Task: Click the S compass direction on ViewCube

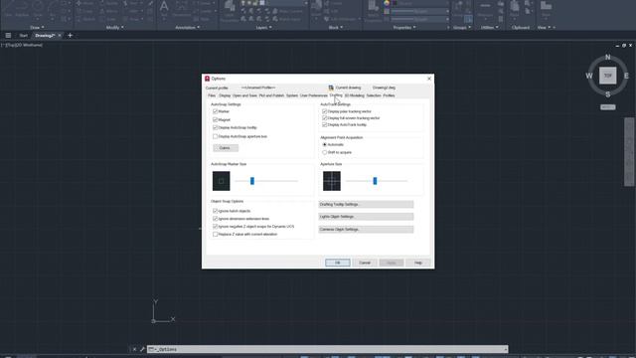Action: [x=607, y=94]
